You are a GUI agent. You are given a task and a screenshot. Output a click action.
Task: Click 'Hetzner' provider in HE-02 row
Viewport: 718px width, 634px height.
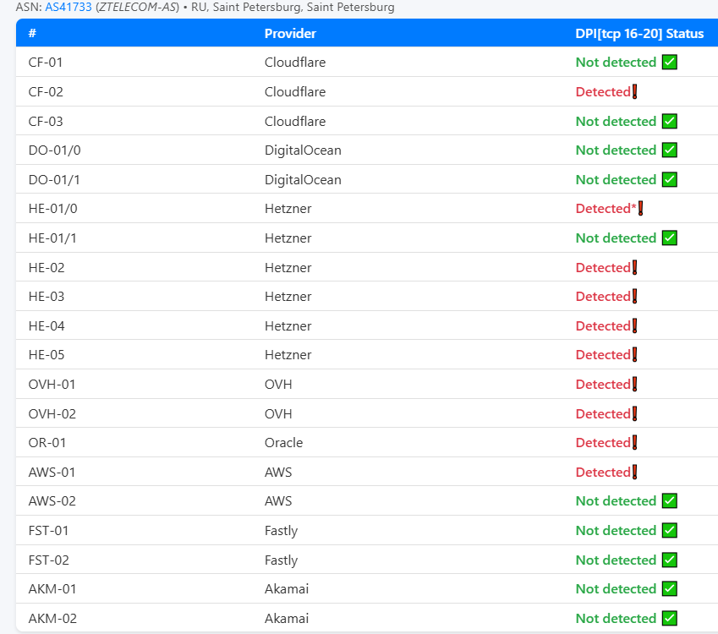point(288,267)
